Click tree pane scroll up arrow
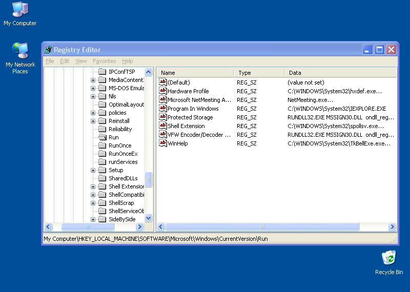This screenshot has width=410, height=292. 148,72
